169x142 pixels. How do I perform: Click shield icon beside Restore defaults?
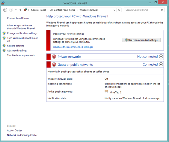click(x=4, y=46)
